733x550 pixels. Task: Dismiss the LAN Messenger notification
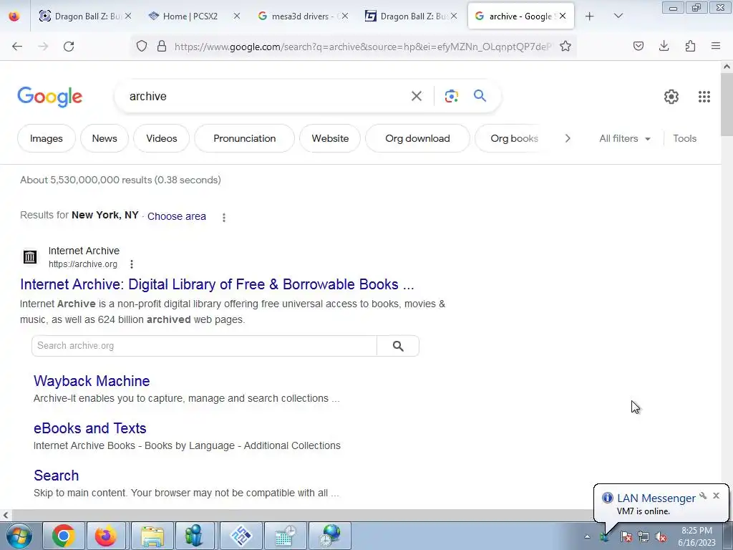[716, 496]
